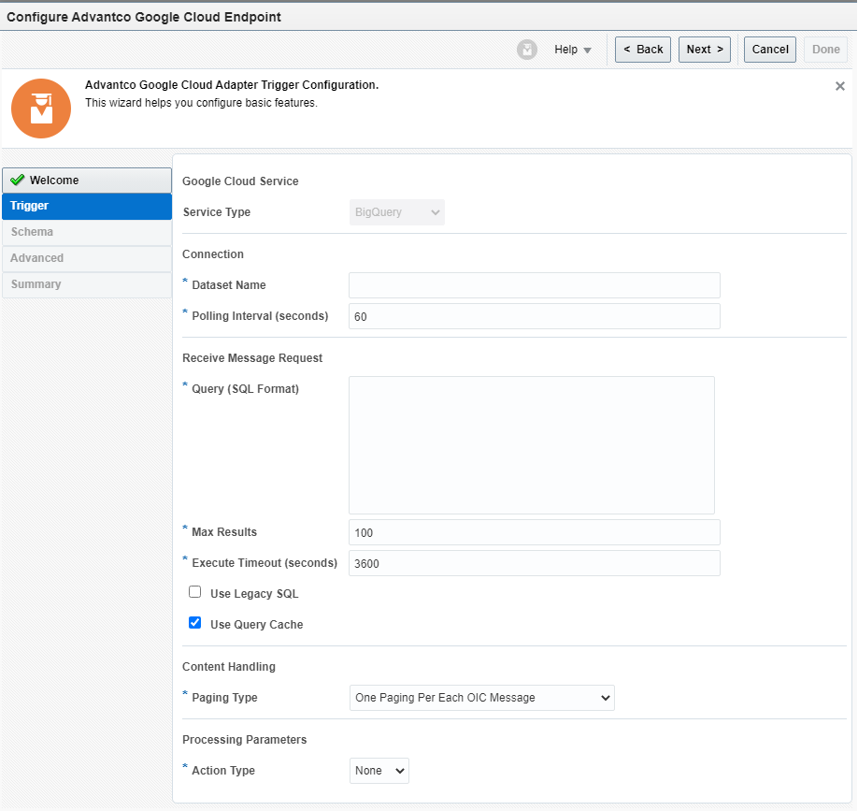Click inside the Query SQL Format textarea
The image size is (858, 811).
coord(532,445)
